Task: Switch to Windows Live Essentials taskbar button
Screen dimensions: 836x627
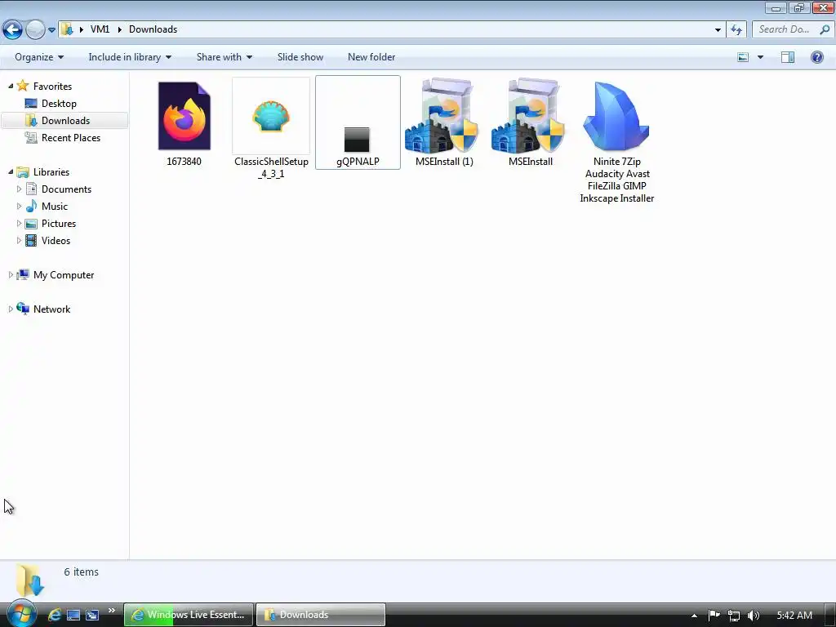Action: (x=189, y=615)
